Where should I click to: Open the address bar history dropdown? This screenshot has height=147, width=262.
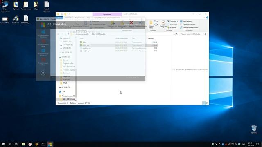tap(174, 34)
